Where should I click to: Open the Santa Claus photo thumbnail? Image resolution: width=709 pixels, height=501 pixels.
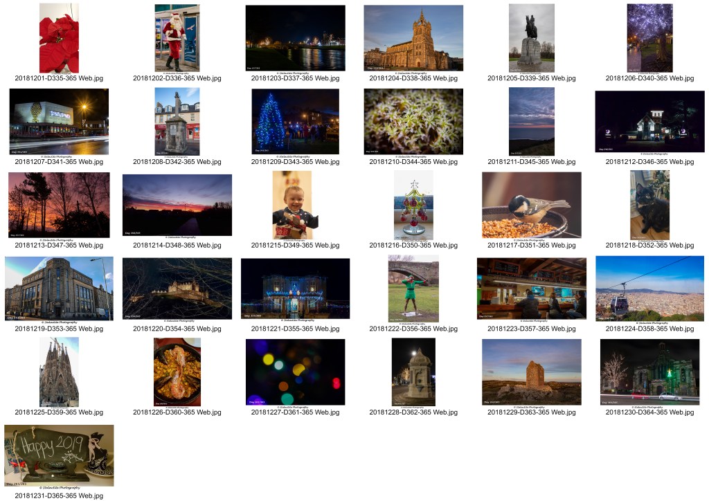(x=177, y=38)
